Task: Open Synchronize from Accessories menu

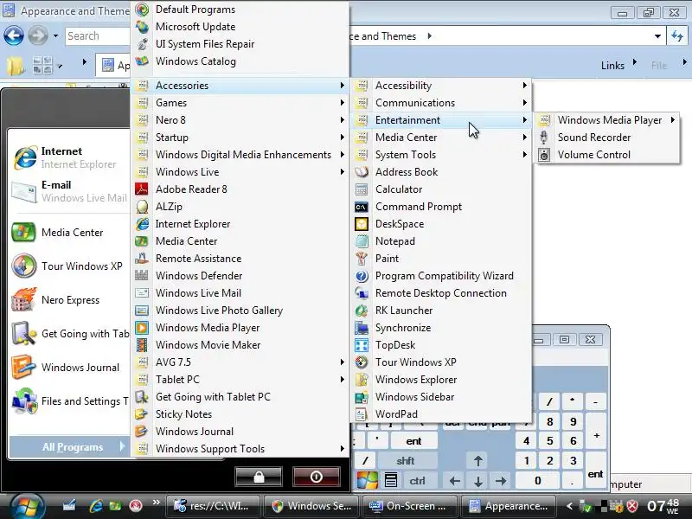Action: 440,328
